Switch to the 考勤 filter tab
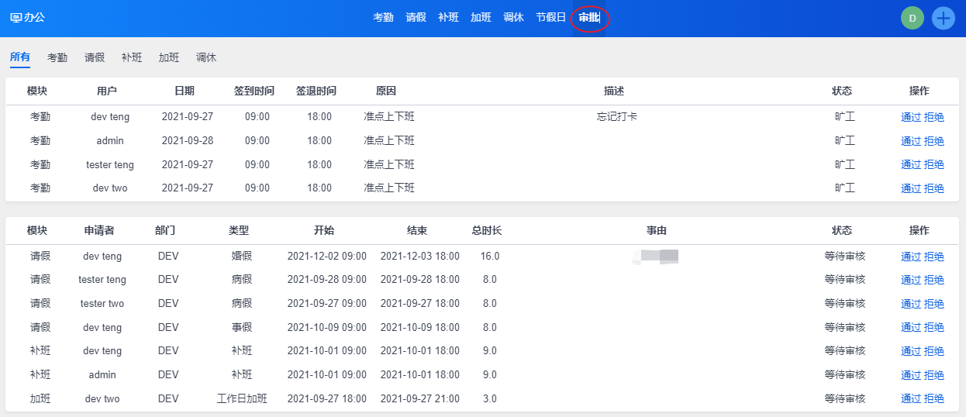The height and width of the screenshot is (417, 966). (57, 57)
